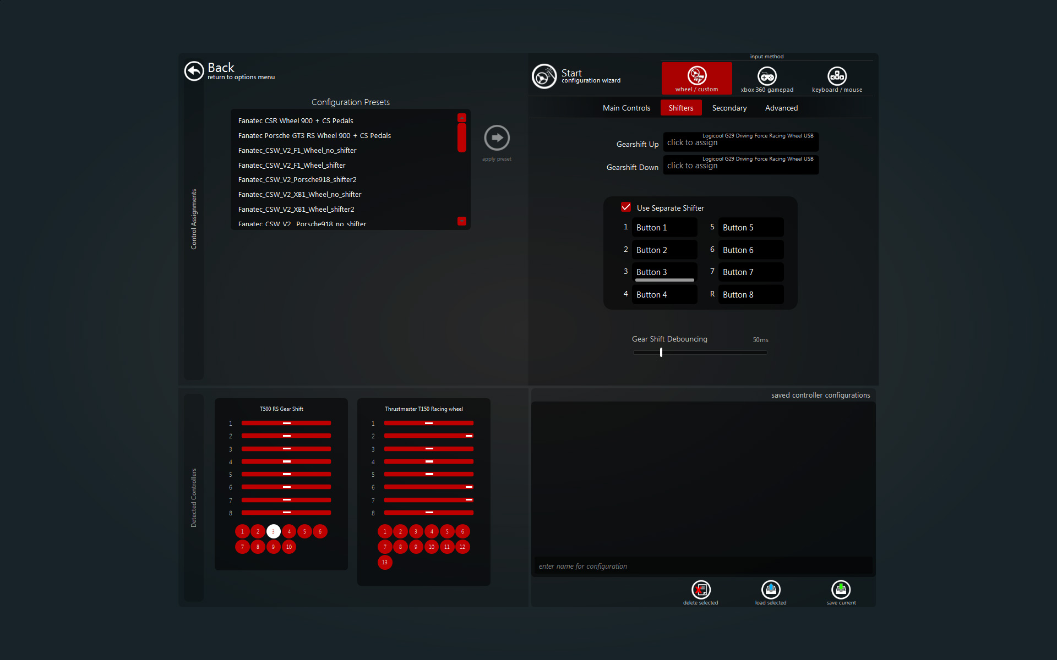
Task: Select wheel / custom input method
Action: pyautogui.click(x=696, y=78)
